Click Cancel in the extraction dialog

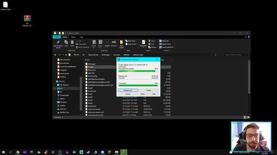[x=128, y=94]
